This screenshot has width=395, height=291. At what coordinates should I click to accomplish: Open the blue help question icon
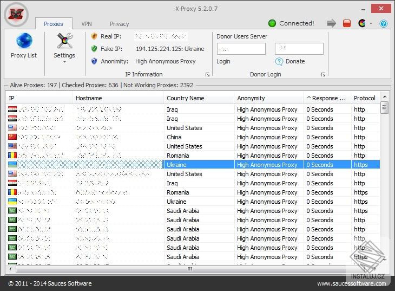point(384,23)
